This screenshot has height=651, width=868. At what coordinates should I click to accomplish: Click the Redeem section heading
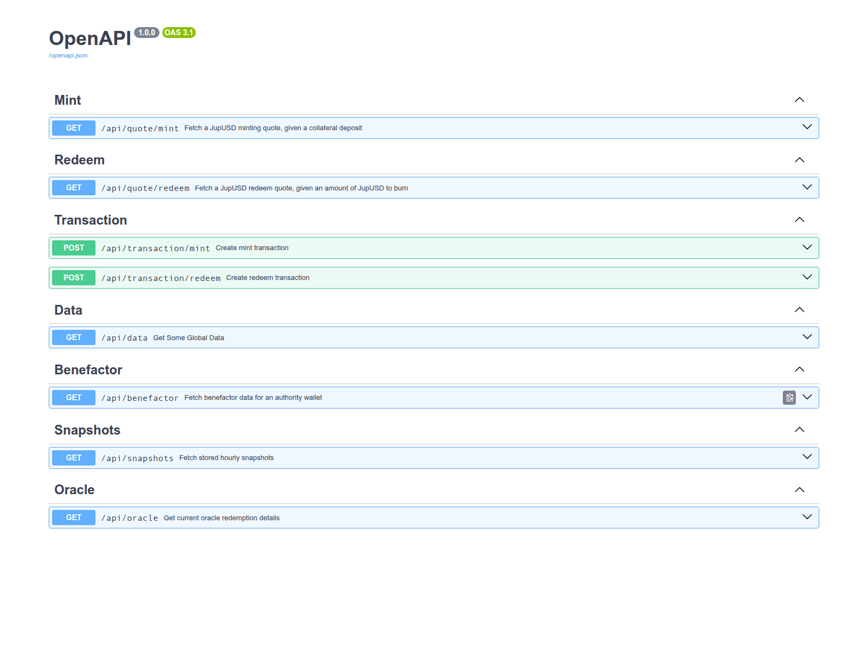pos(80,160)
